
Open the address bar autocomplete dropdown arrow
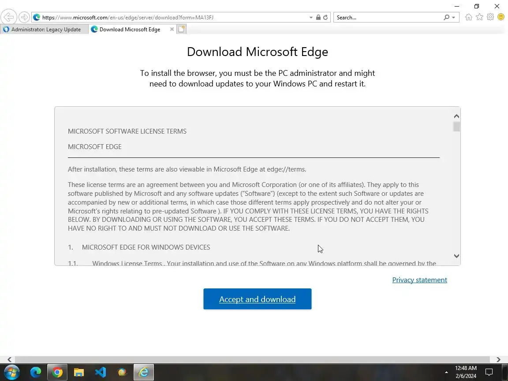(x=311, y=18)
